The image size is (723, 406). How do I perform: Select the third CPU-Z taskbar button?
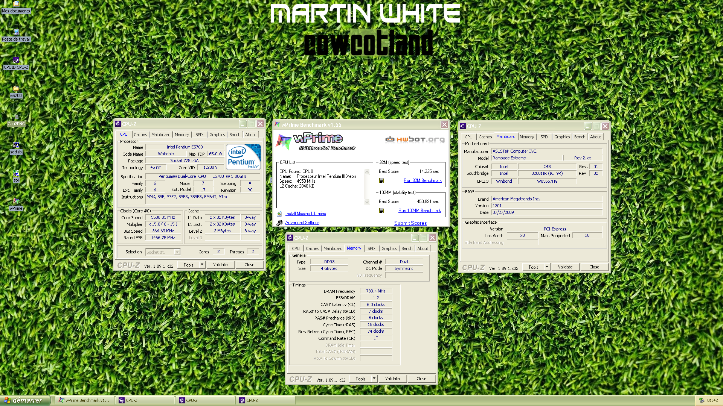click(x=265, y=400)
